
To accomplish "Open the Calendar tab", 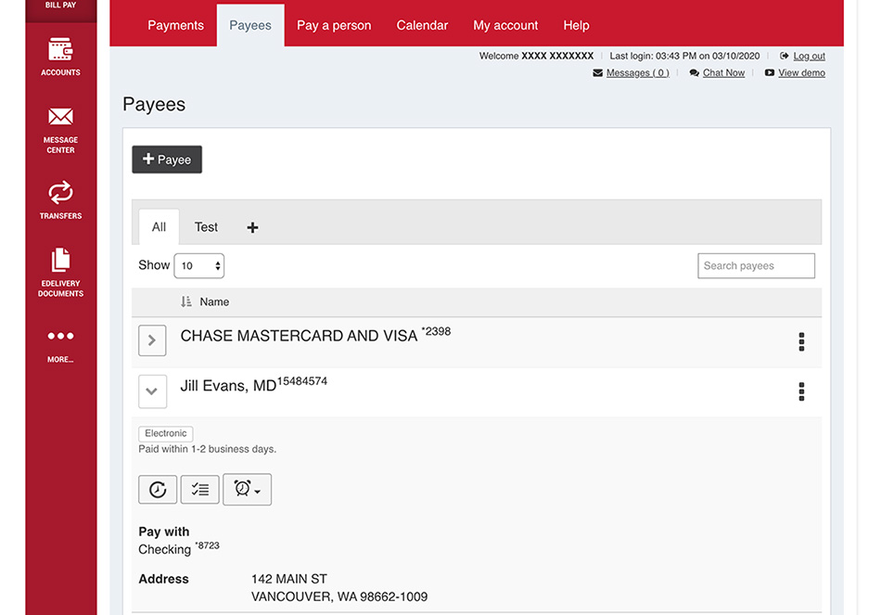I will point(422,25).
